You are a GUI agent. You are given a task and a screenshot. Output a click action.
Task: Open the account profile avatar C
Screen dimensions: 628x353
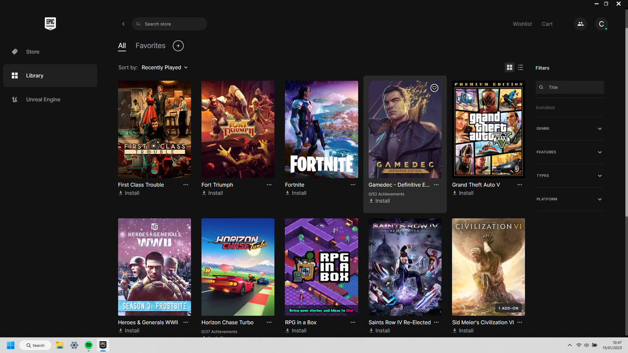point(602,24)
